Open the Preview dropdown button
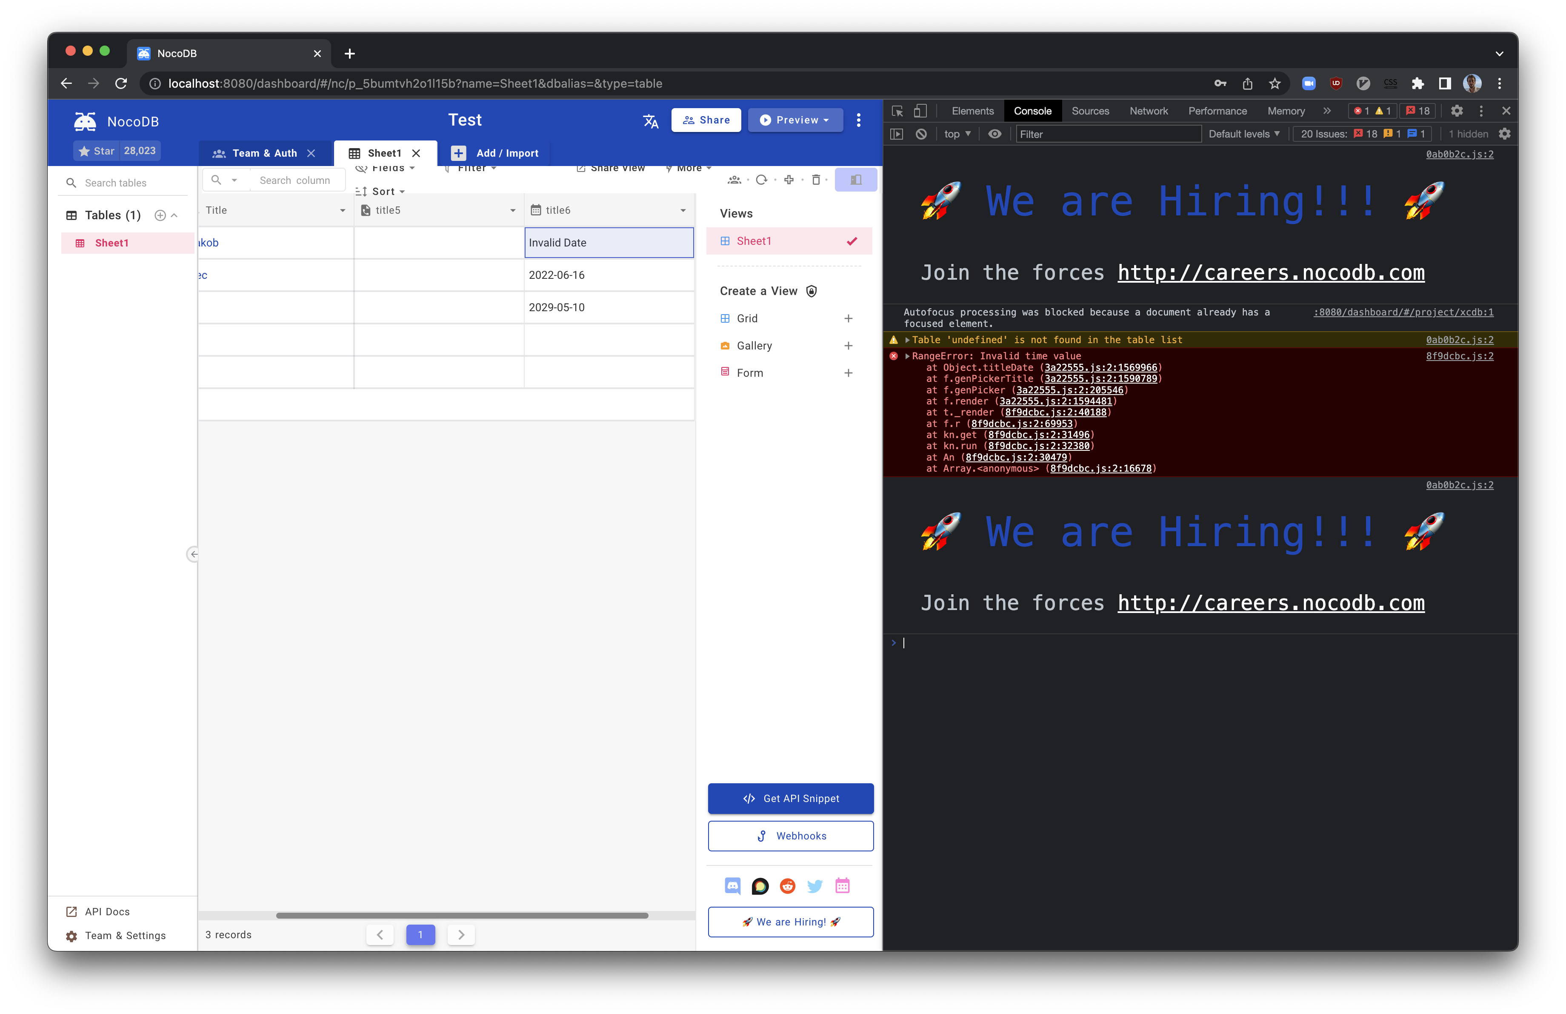Screen dimensions: 1566x1014 pos(795,120)
